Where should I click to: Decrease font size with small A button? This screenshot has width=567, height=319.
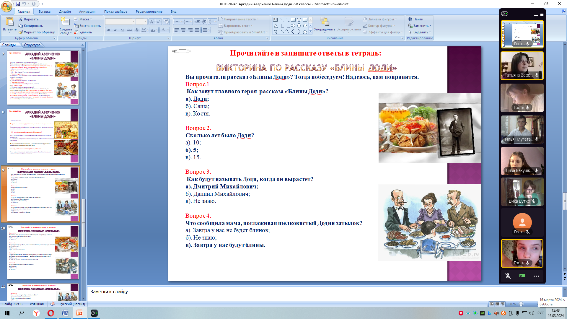coord(158,22)
